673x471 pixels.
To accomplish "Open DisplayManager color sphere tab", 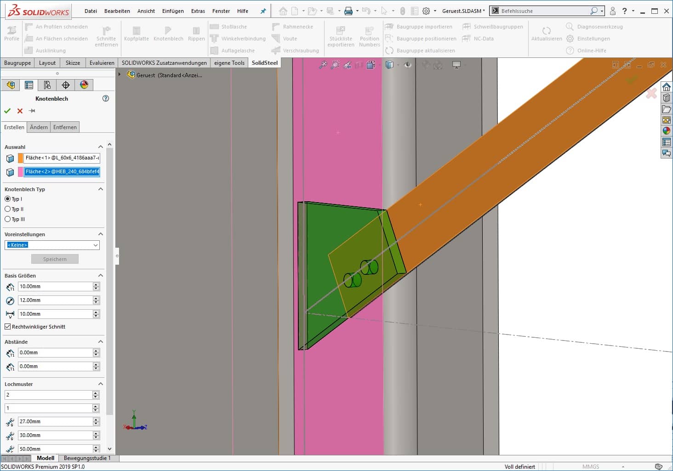I will point(84,85).
